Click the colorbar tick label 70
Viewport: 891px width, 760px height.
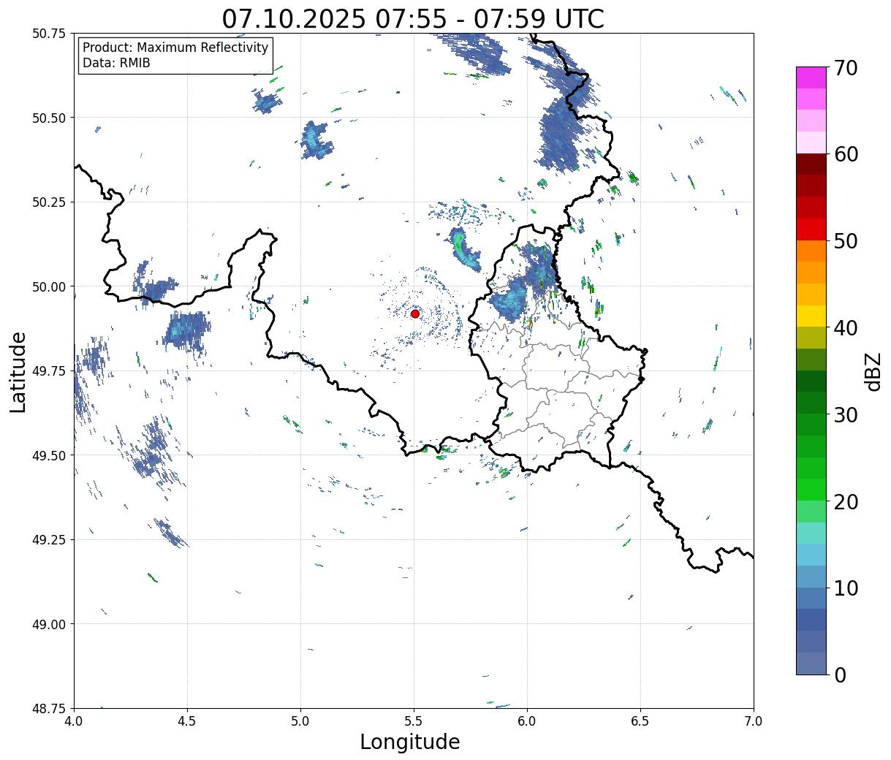pos(846,68)
